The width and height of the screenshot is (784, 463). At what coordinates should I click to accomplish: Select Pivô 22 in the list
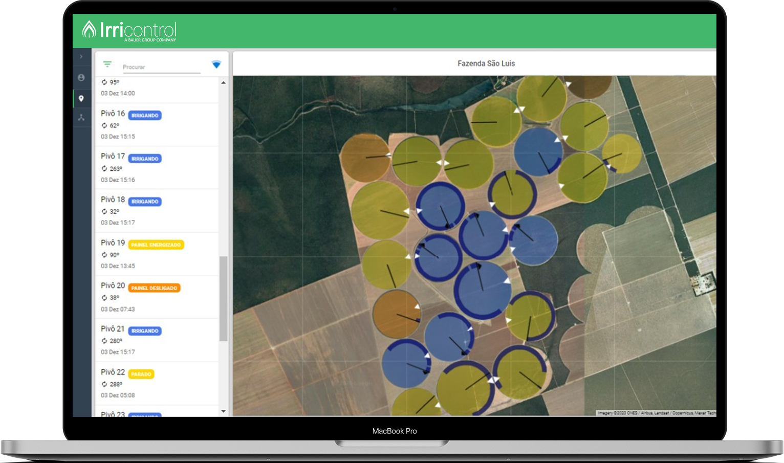pos(157,384)
